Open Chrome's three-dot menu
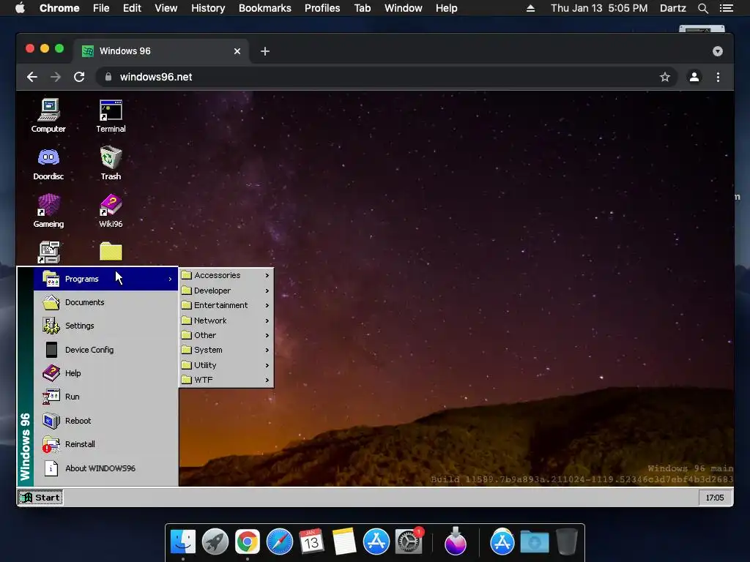This screenshot has height=562, width=750. [718, 77]
